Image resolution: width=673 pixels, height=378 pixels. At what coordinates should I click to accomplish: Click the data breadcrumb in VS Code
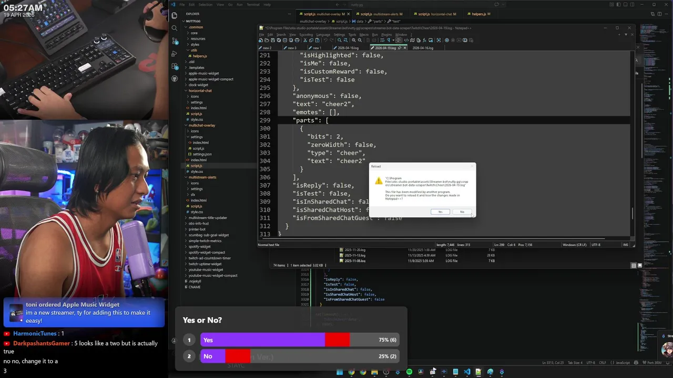point(360,21)
